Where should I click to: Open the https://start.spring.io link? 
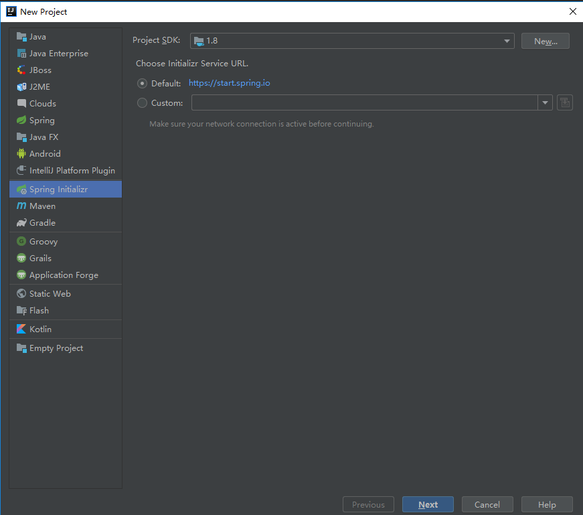[x=230, y=83]
